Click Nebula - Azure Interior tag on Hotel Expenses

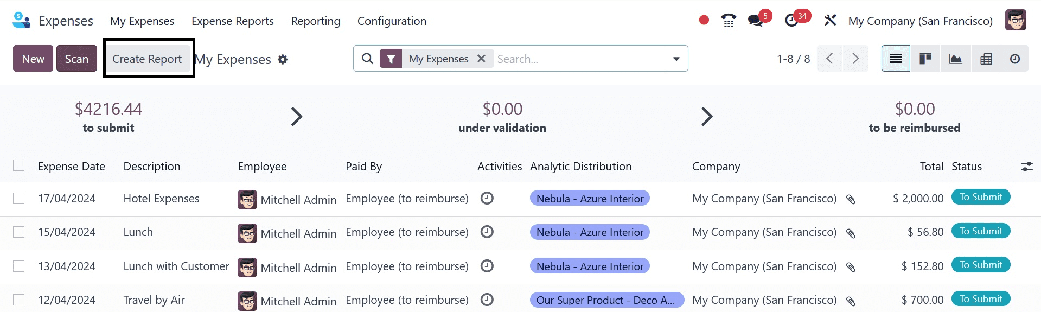(590, 199)
